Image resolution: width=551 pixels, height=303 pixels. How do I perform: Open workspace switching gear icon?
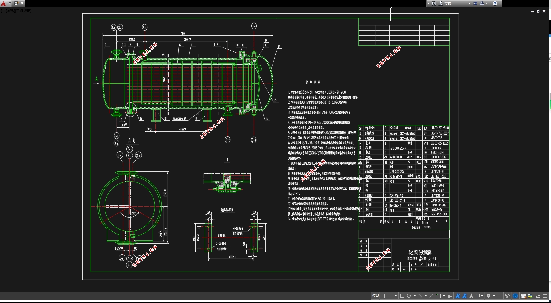click(488, 296)
